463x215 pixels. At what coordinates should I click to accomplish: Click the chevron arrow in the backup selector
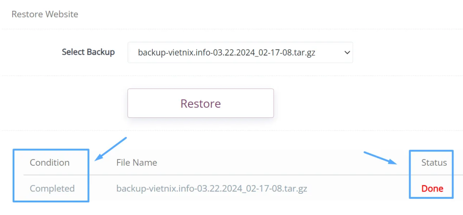click(347, 52)
